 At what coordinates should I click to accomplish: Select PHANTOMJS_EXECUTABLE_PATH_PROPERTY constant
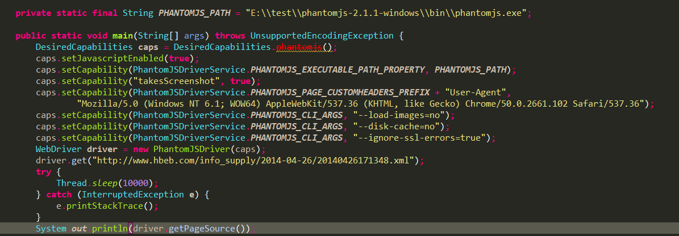(x=338, y=70)
